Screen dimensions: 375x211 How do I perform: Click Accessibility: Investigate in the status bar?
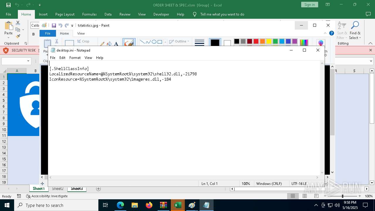click(x=47, y=196)
